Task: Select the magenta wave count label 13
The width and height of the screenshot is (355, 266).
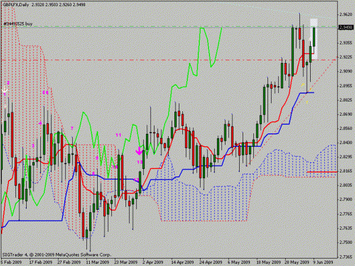Action: tap(140, 162)
